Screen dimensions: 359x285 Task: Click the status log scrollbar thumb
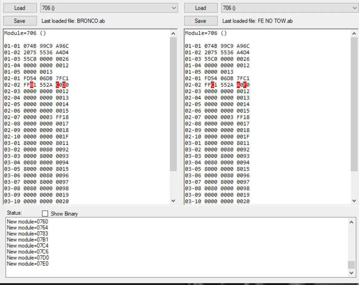351,265
